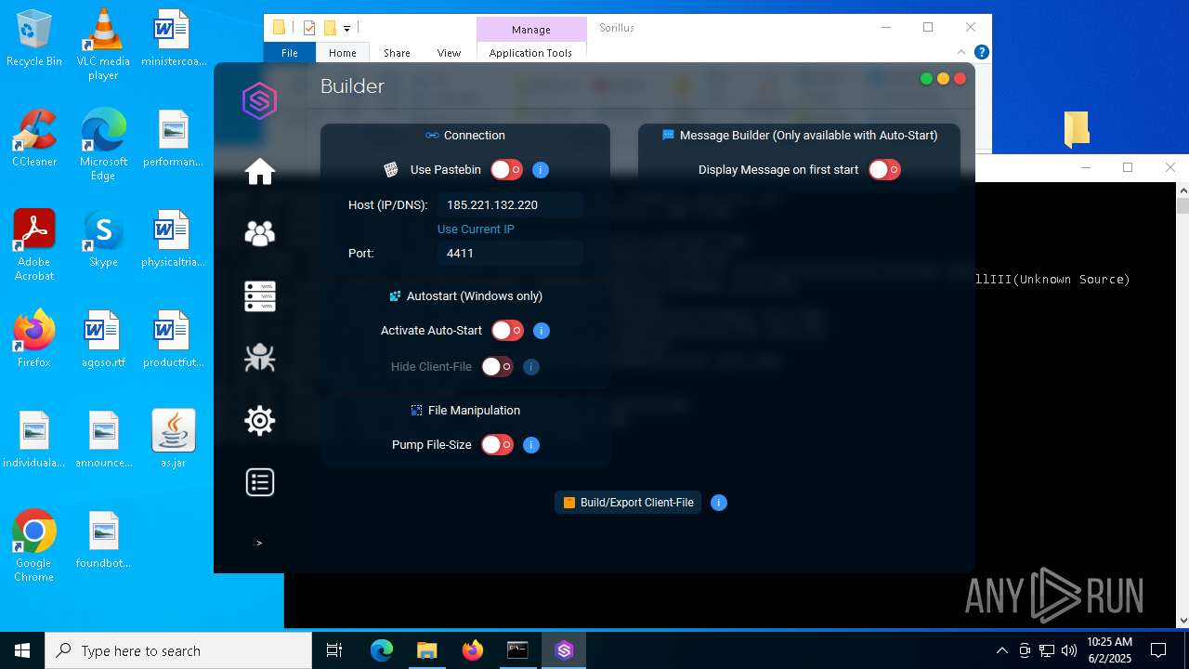Click the Build/Export Client-File button

(629, 503)
